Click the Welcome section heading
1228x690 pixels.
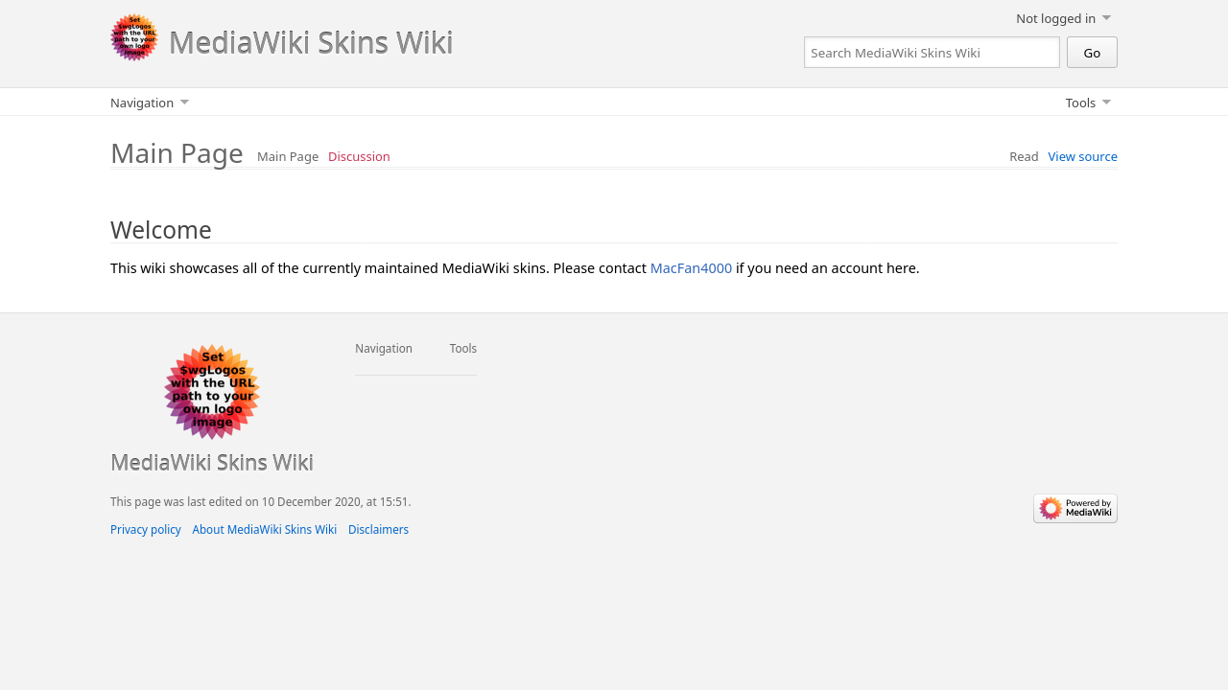161,230
